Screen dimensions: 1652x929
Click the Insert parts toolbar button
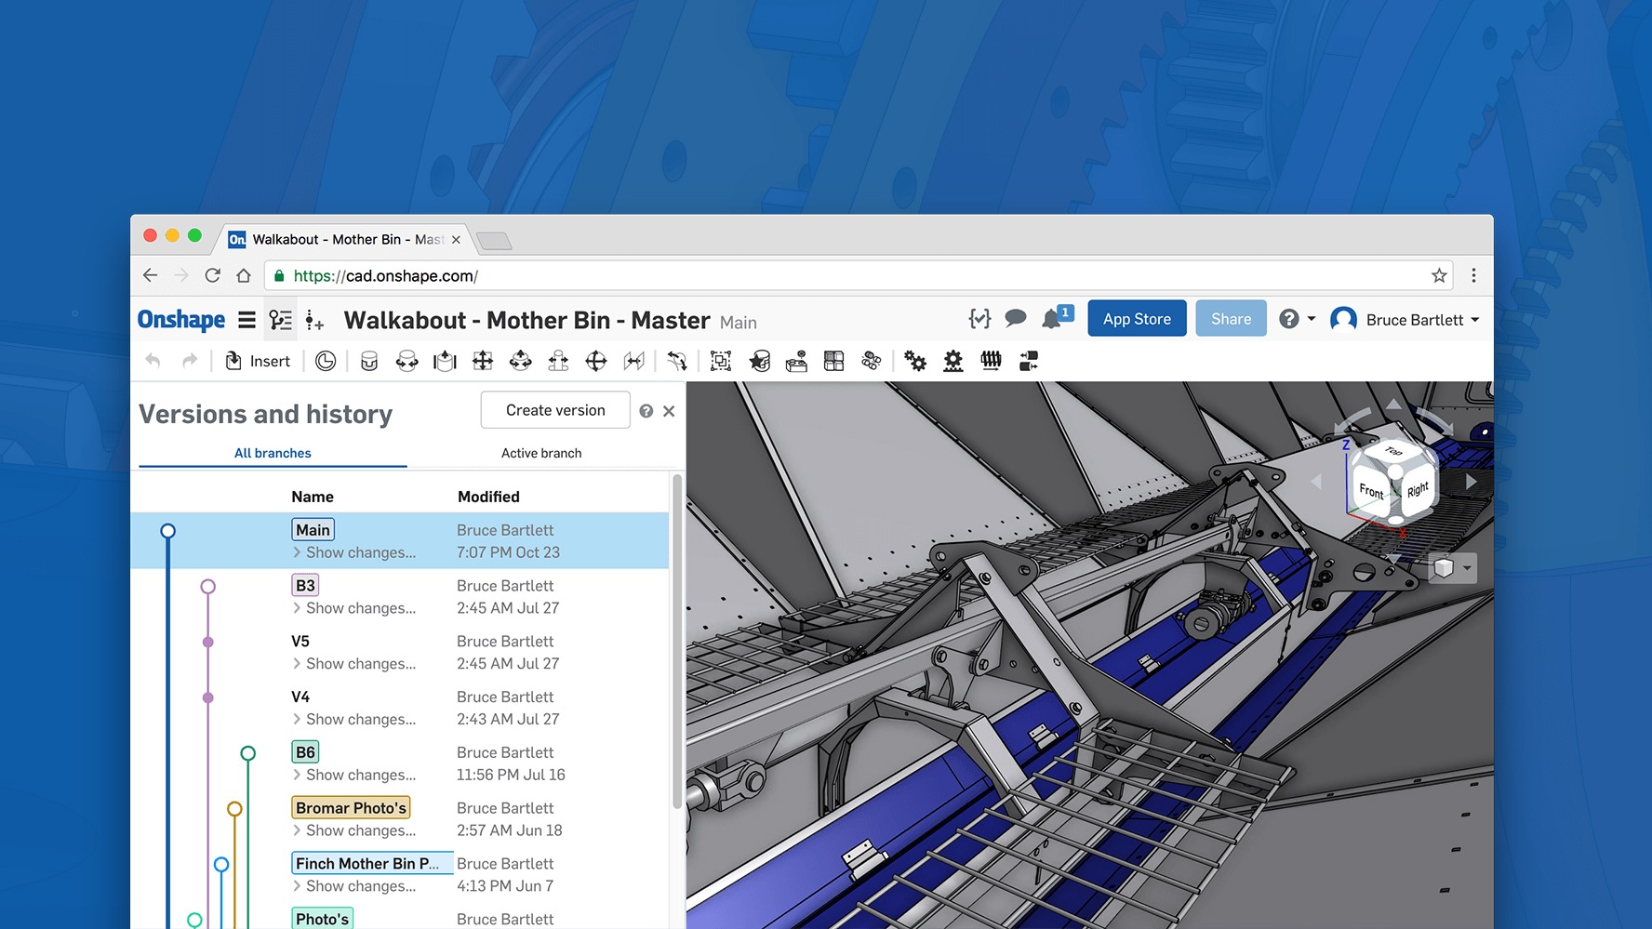[x=258, y=361]
